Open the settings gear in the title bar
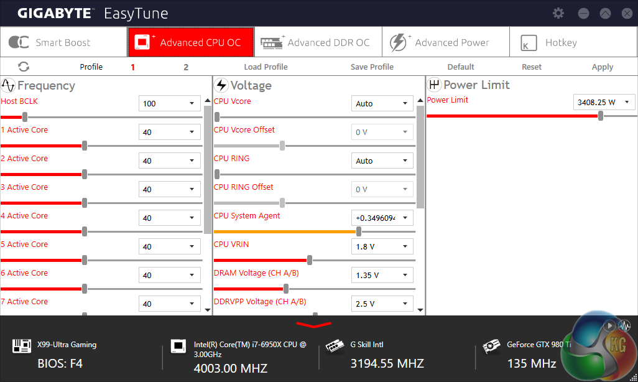 tap(558, 14)
